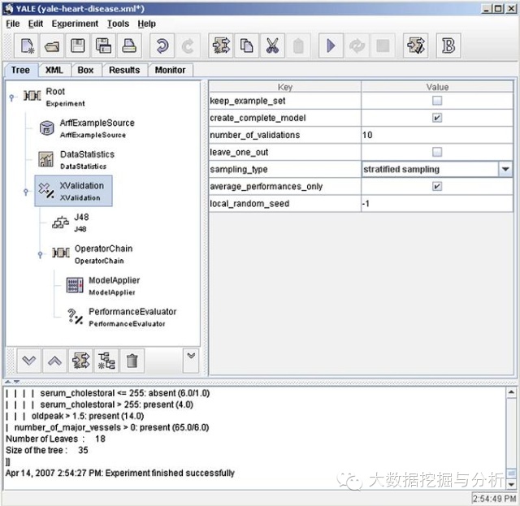Click the Key column header
The image size is (520, 506).
coord(285,87)
